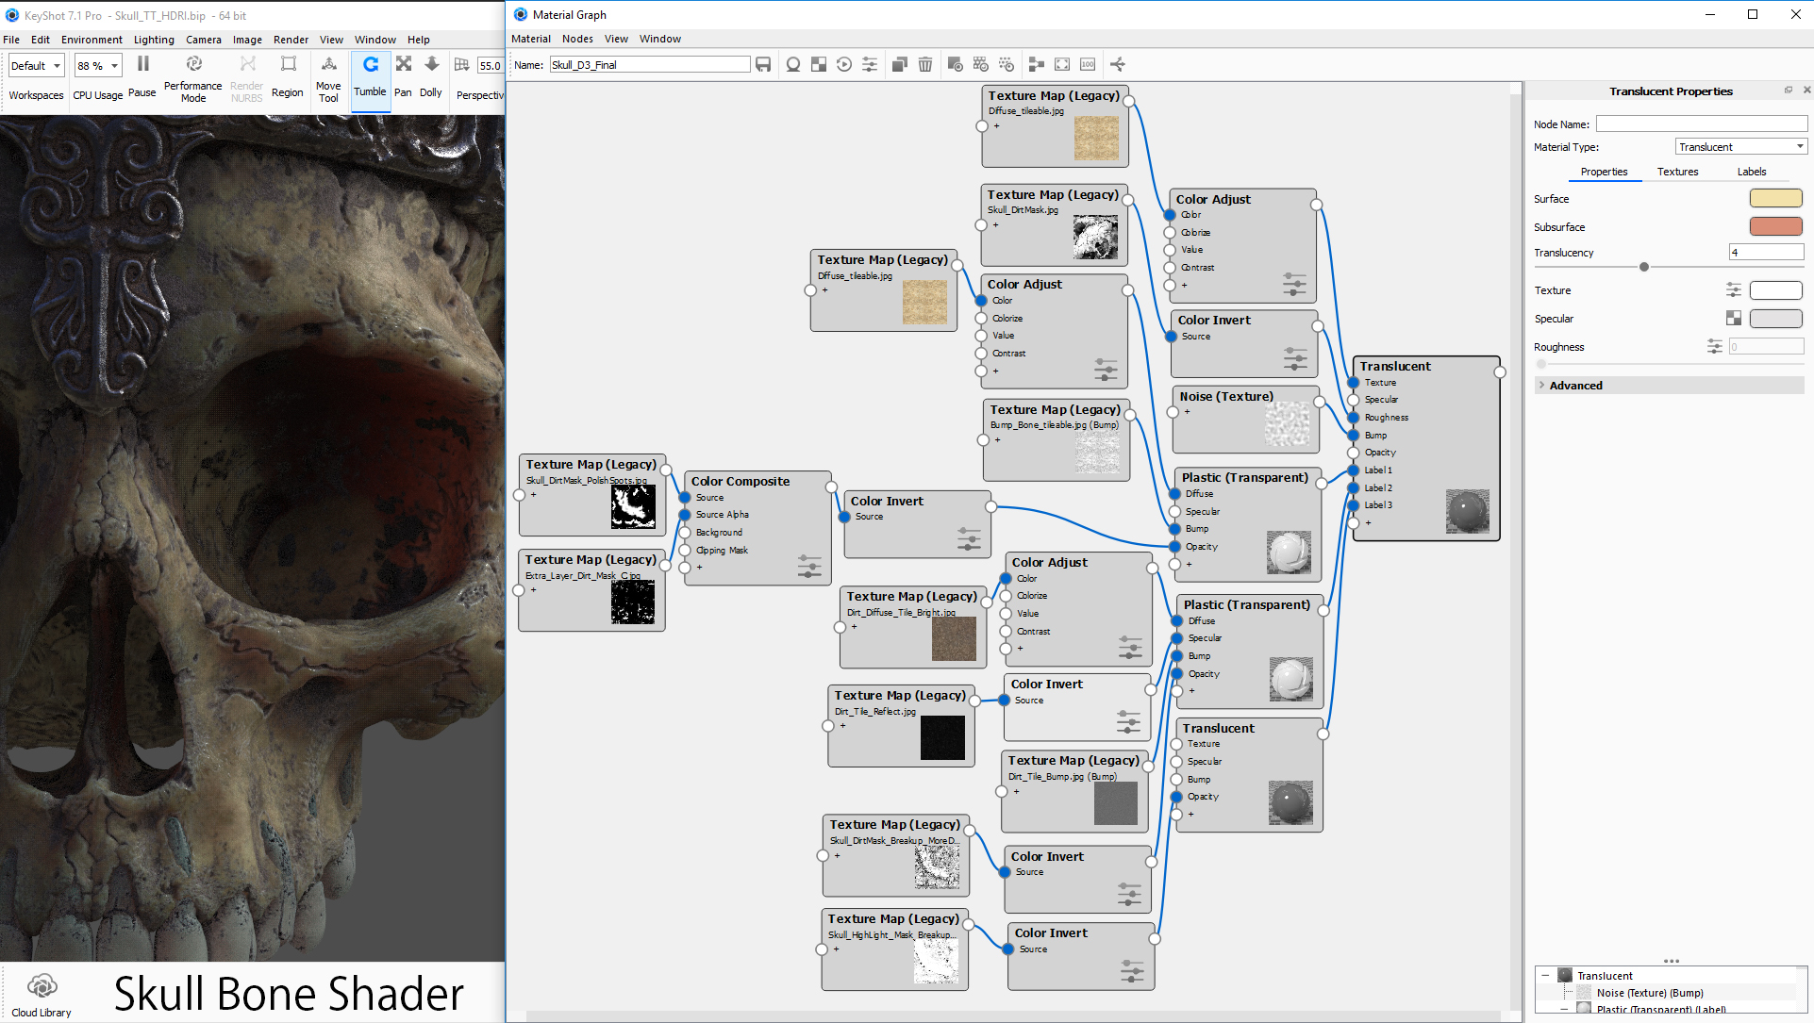Screen dimensions: 1814x1023
Task: Open the Roughness property sliders icon
Action: 1715,346
